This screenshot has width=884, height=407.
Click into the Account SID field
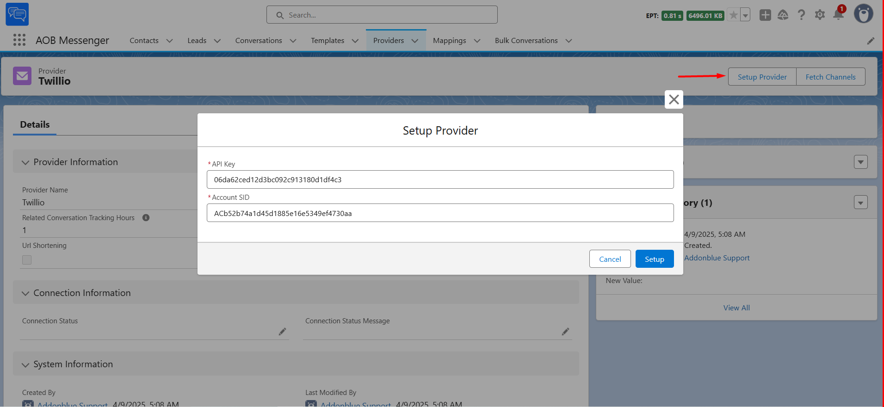440,213
